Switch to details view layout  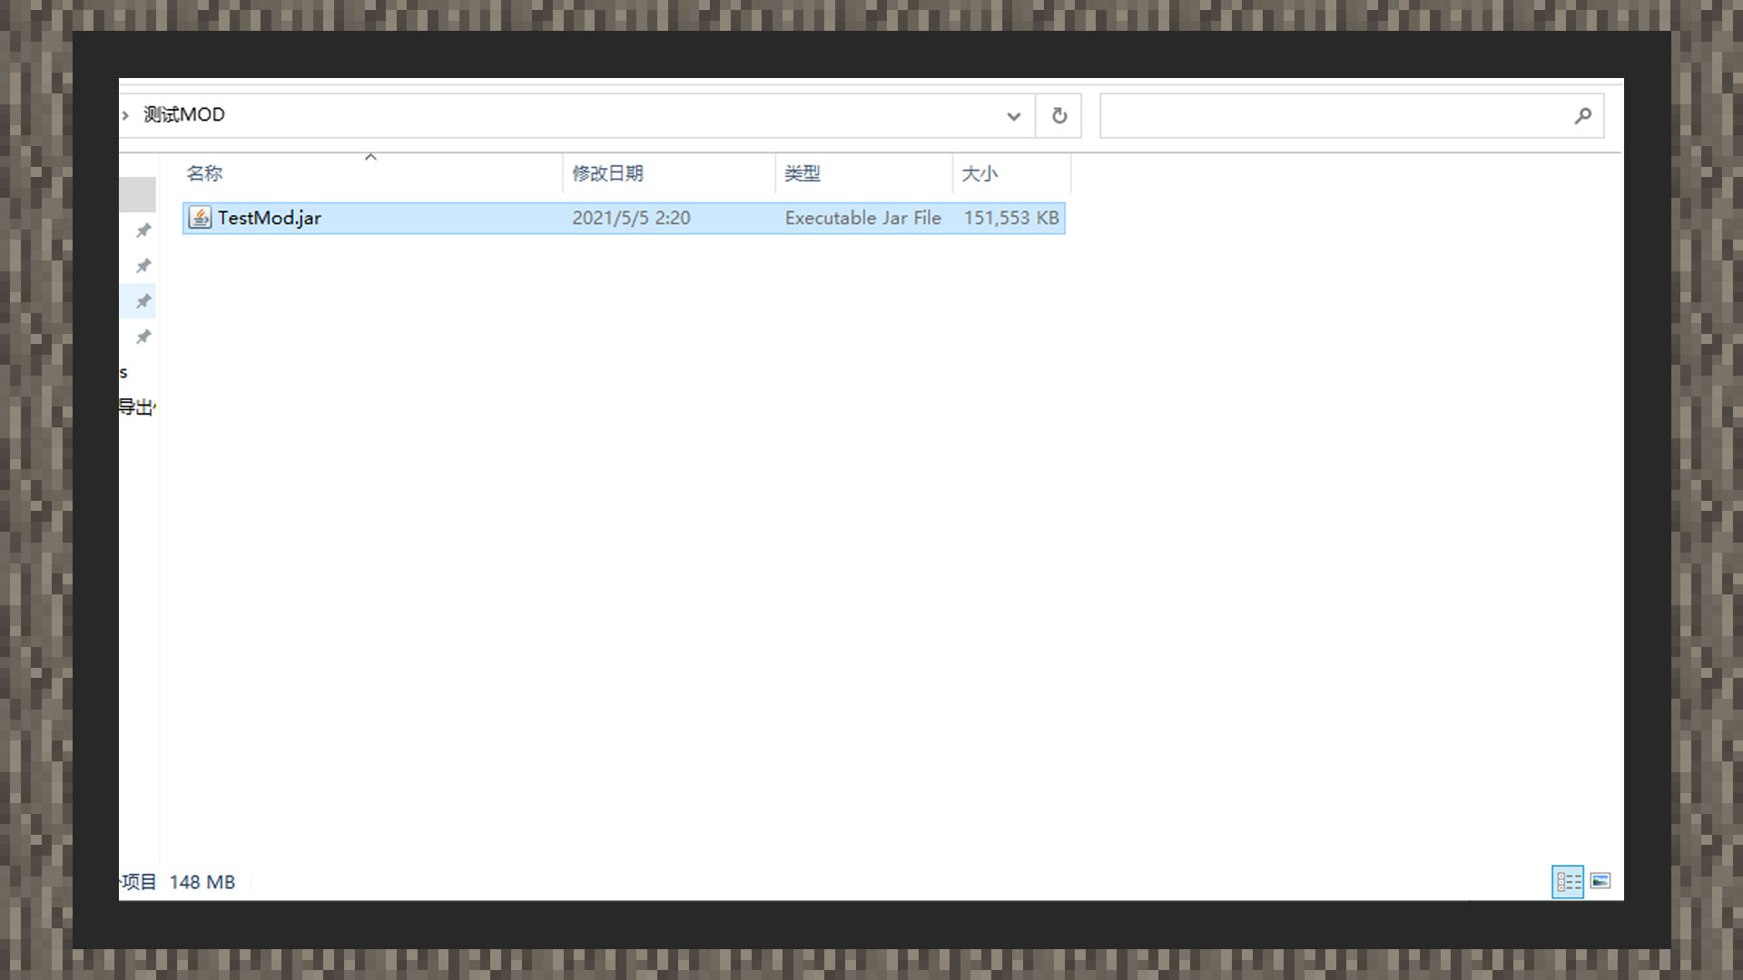[x=1568, y=882]
